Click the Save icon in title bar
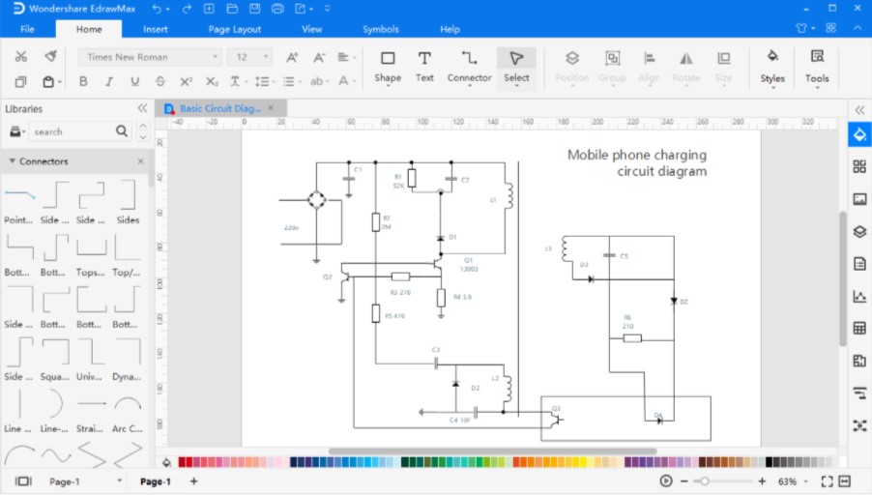 (x=254, y=9)
